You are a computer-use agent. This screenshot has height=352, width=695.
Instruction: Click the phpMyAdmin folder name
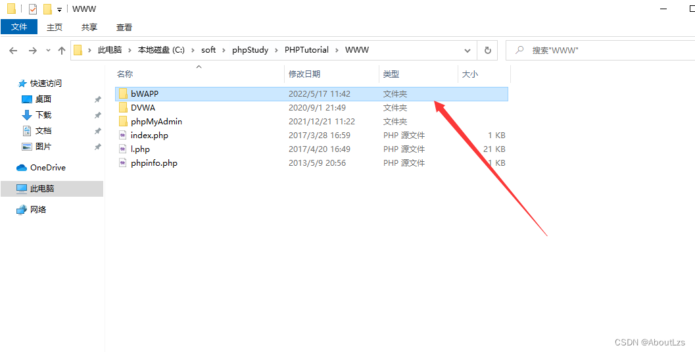[156, 122]
